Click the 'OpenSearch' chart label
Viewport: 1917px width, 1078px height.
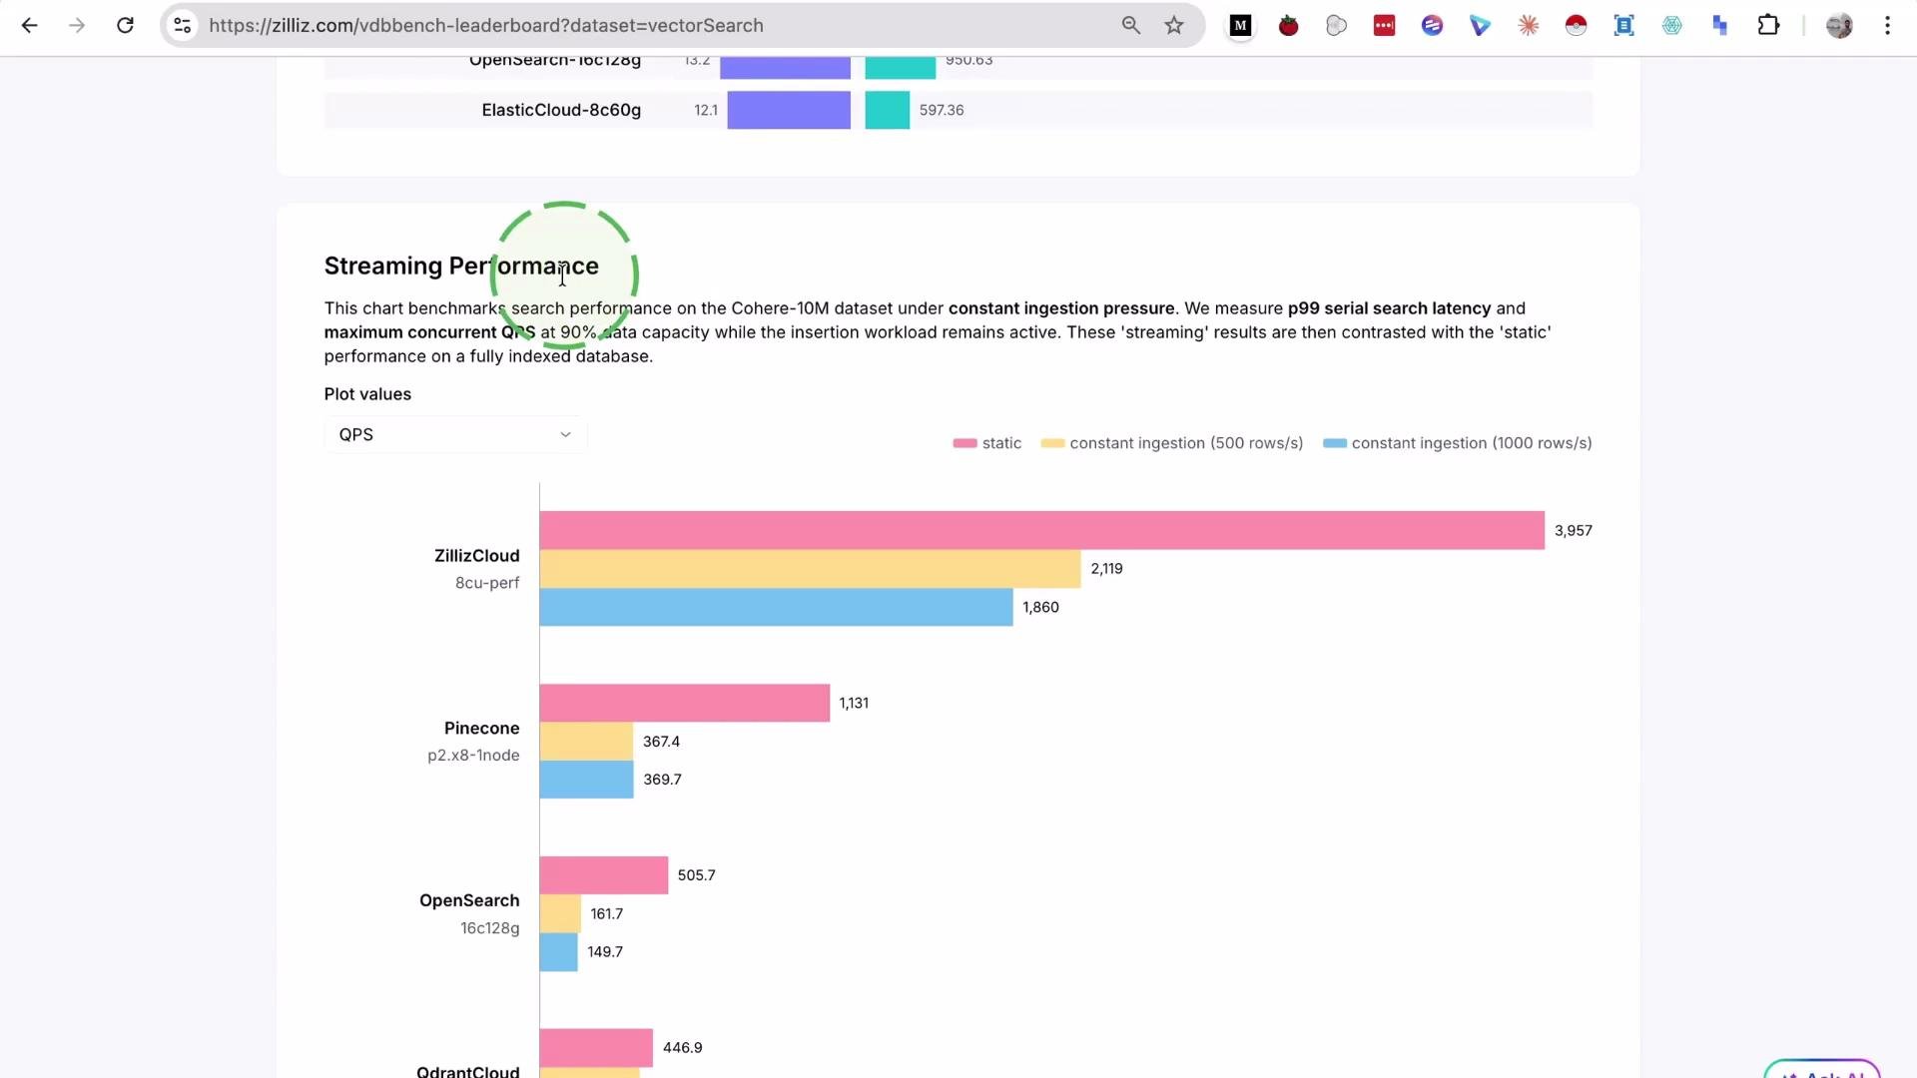click(469, 900)
